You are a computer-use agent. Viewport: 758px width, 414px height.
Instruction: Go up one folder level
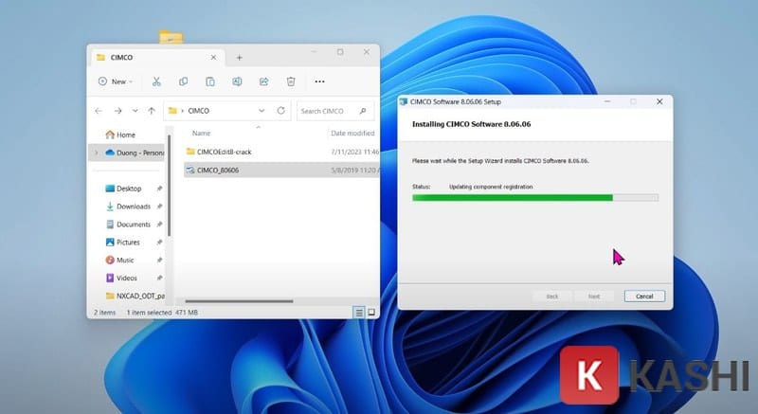[152, 111]
